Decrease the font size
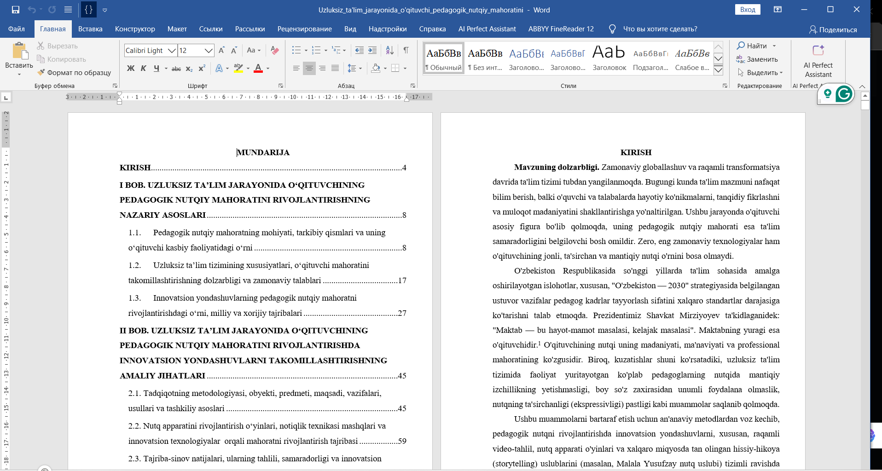Viewport: 882px width, 471px height. tap(234, 50)
